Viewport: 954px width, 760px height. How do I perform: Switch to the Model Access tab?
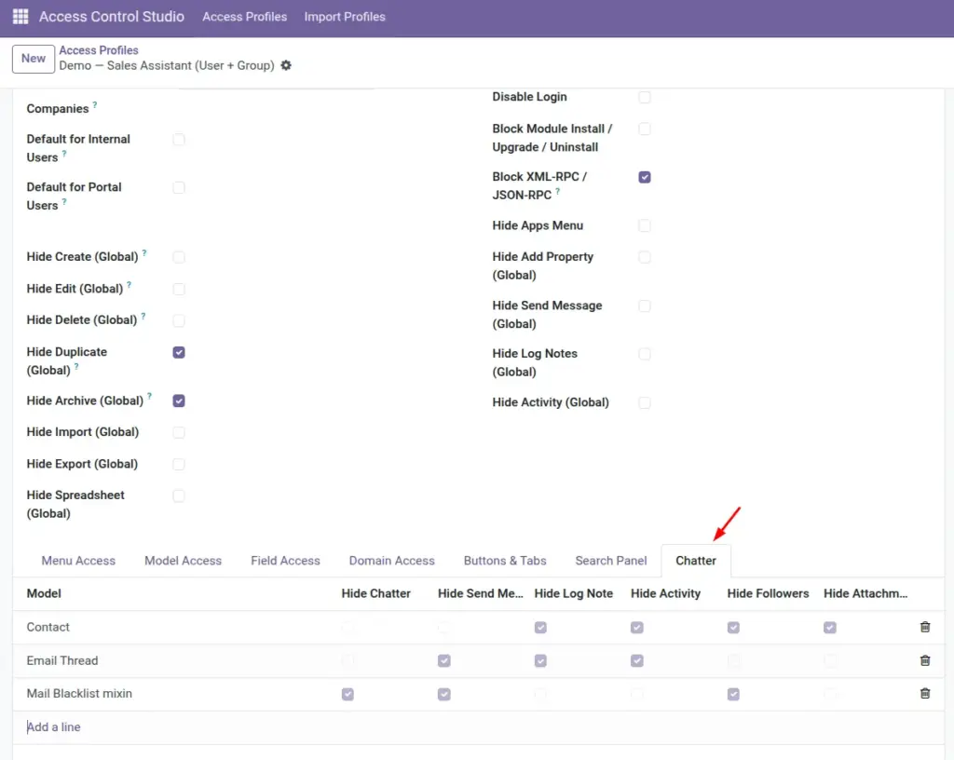pos(184,561)
